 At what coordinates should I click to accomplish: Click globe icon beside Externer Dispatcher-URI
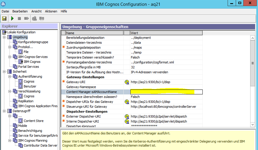click(127, 116)
